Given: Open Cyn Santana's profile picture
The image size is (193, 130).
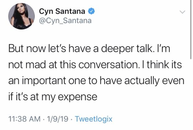Looking at the screenshot, I should click(21, 16).
